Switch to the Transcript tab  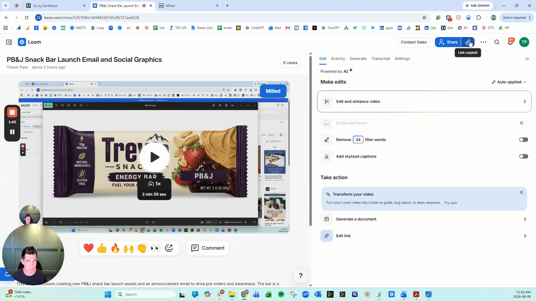381,59
